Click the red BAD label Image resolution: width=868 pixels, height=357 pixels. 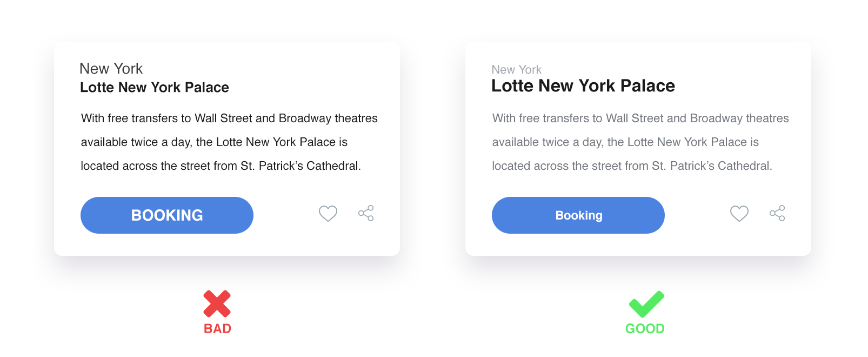(217, 329)
